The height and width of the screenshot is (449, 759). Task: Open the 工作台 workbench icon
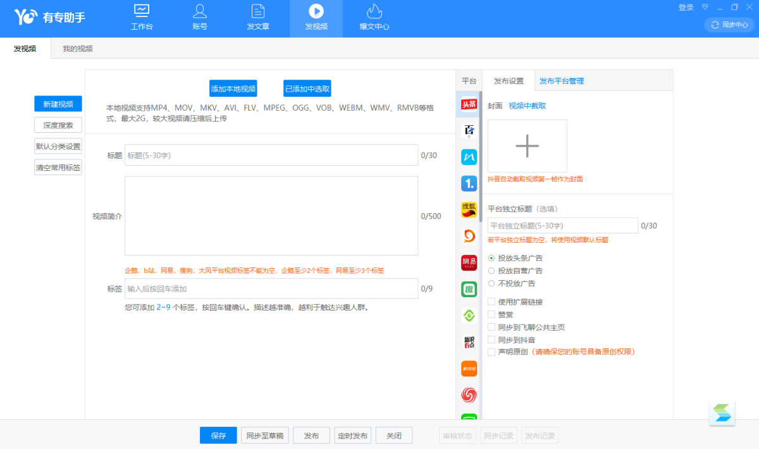(x=142, y=18)
